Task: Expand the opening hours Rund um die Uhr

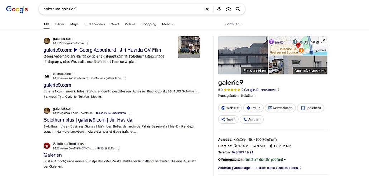Action: coord(265,160)
